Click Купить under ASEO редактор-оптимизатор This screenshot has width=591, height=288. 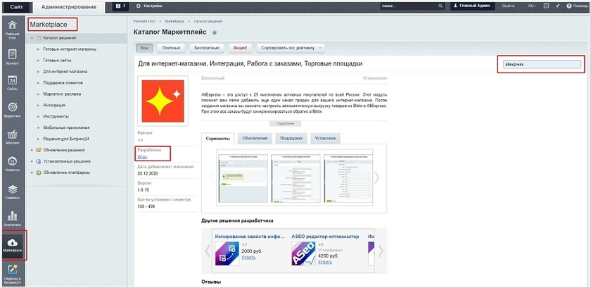point(325,261)
